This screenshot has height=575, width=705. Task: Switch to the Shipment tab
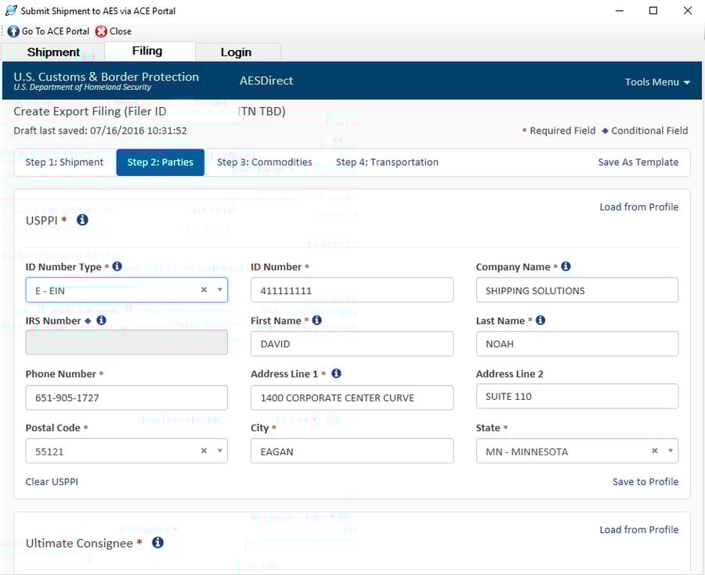pos(53,52)
